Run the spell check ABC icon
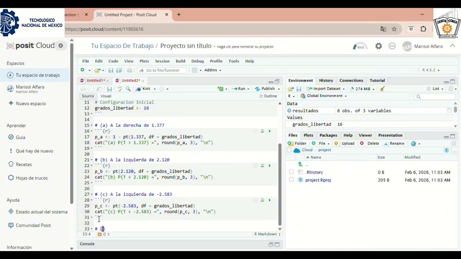 [x=120, y=89]
